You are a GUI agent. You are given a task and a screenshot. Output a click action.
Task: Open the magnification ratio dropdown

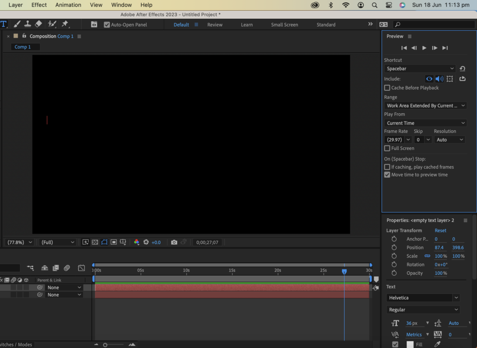20,242
